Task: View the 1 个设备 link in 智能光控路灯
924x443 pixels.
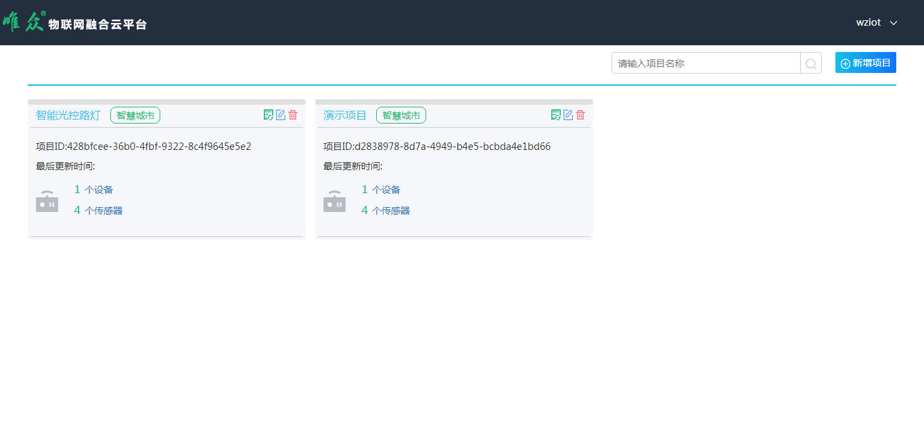Action: pos(94,190)
